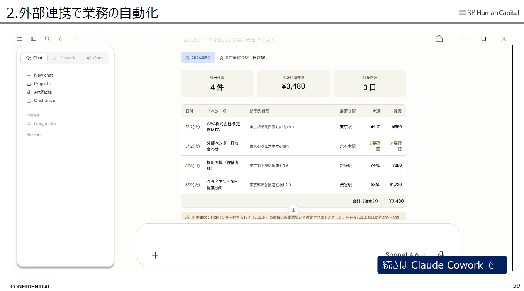
Task: Go back with the left arrow
Action: click(x=61, y=39)
